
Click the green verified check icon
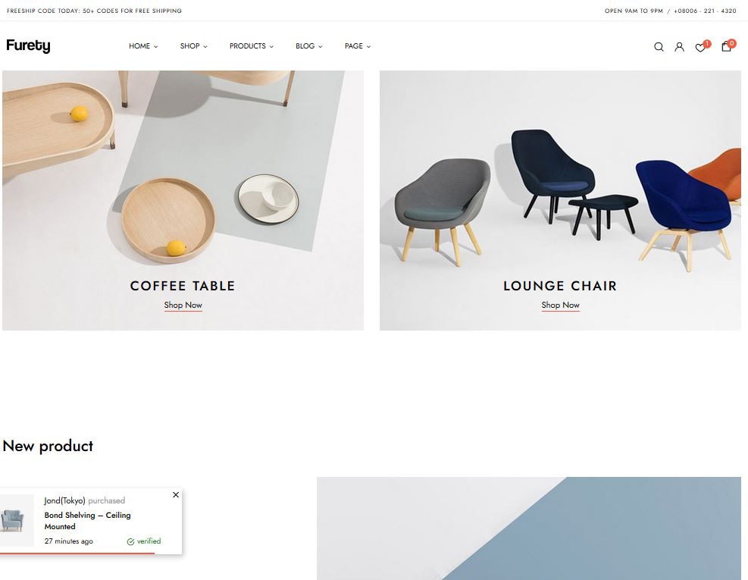pos(130,541)
